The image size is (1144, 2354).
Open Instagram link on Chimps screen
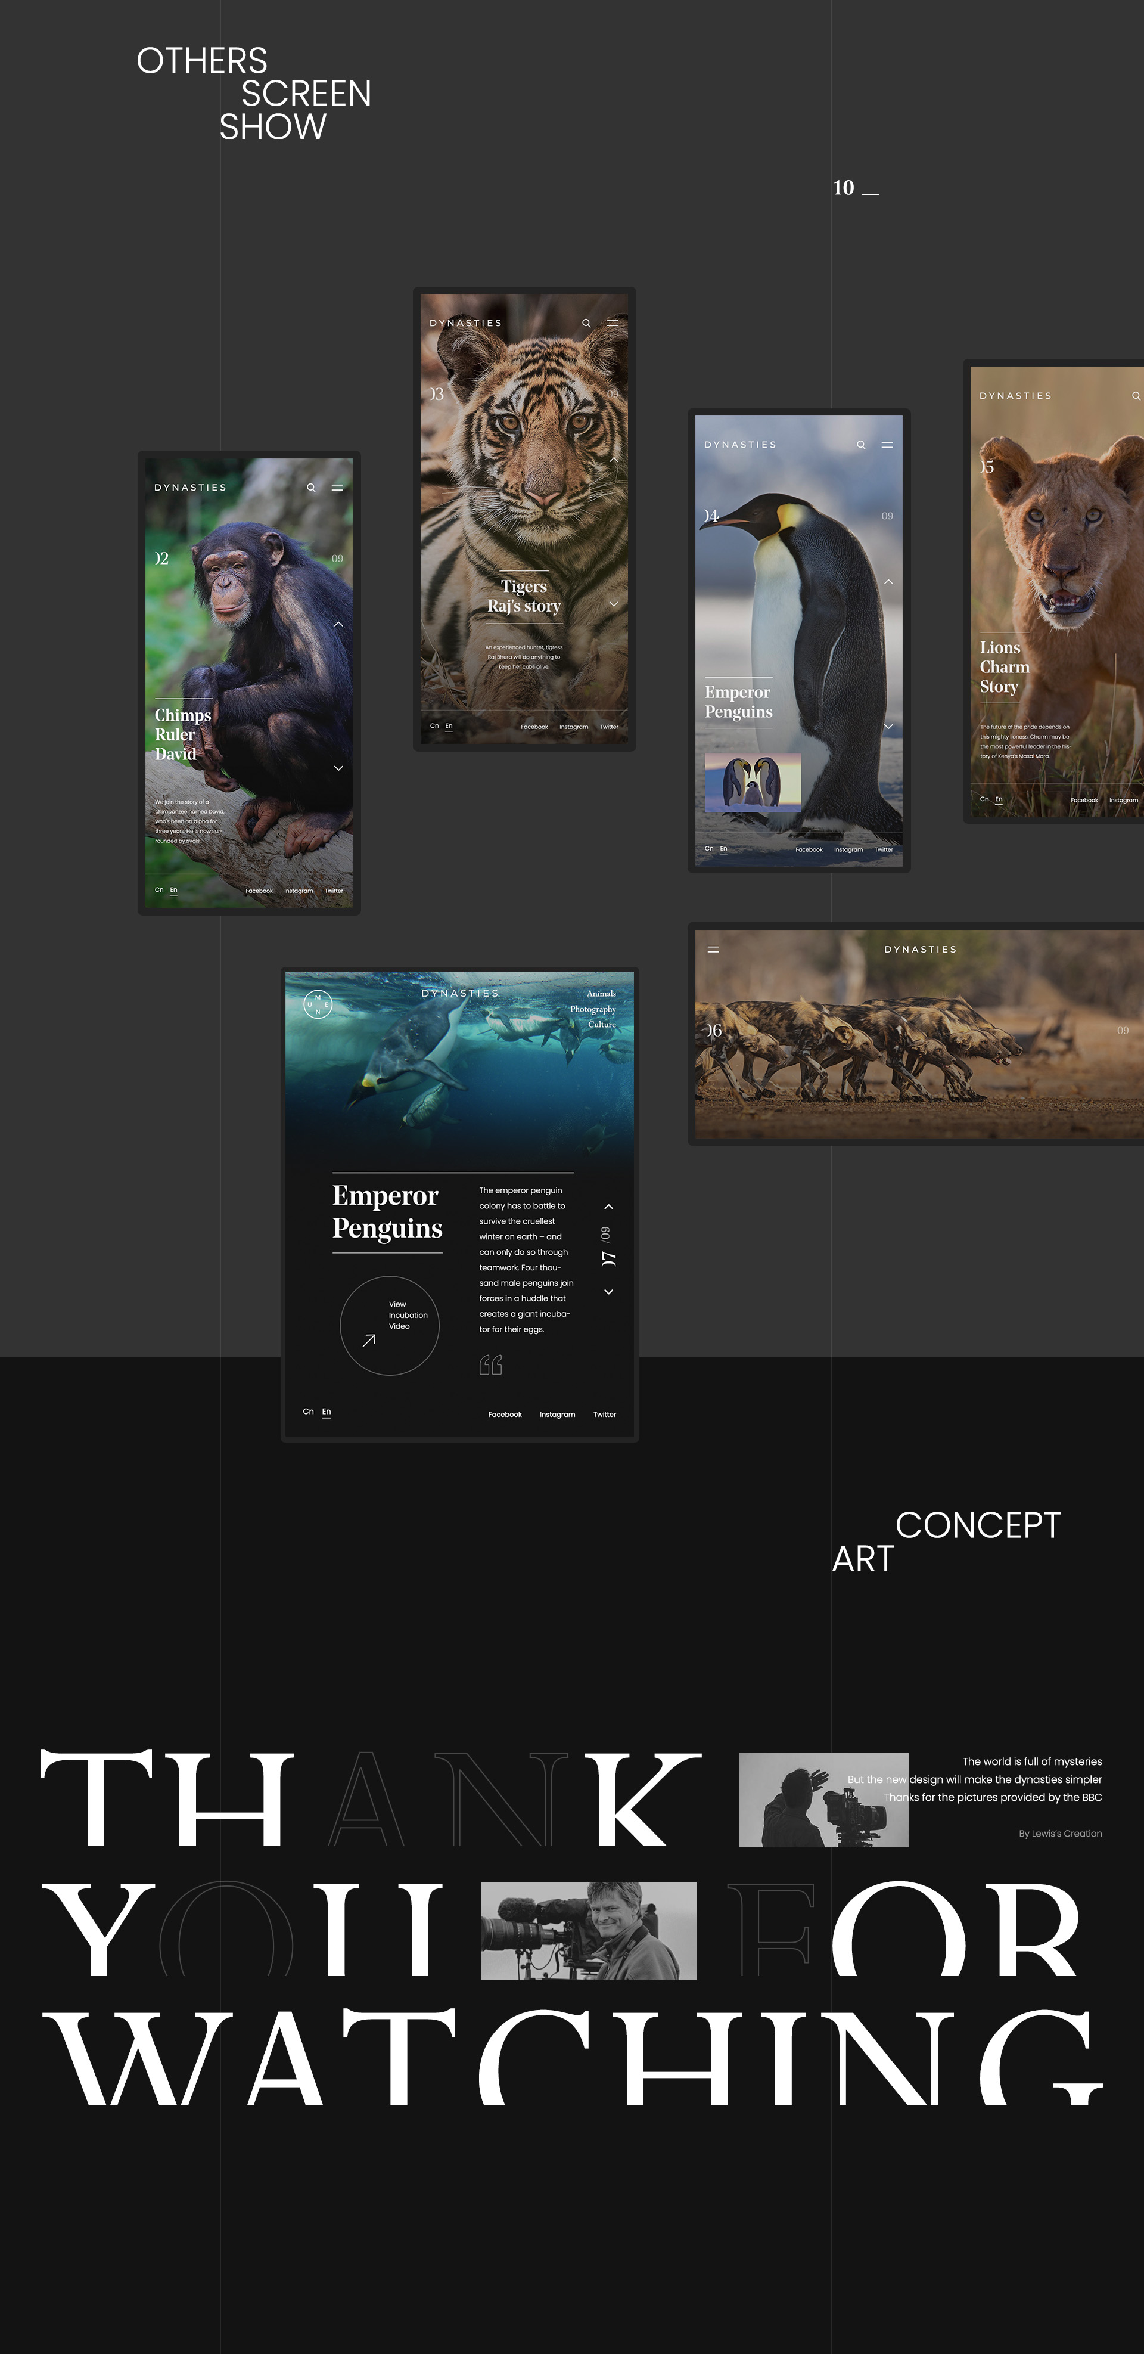click(x=299, y=891)
